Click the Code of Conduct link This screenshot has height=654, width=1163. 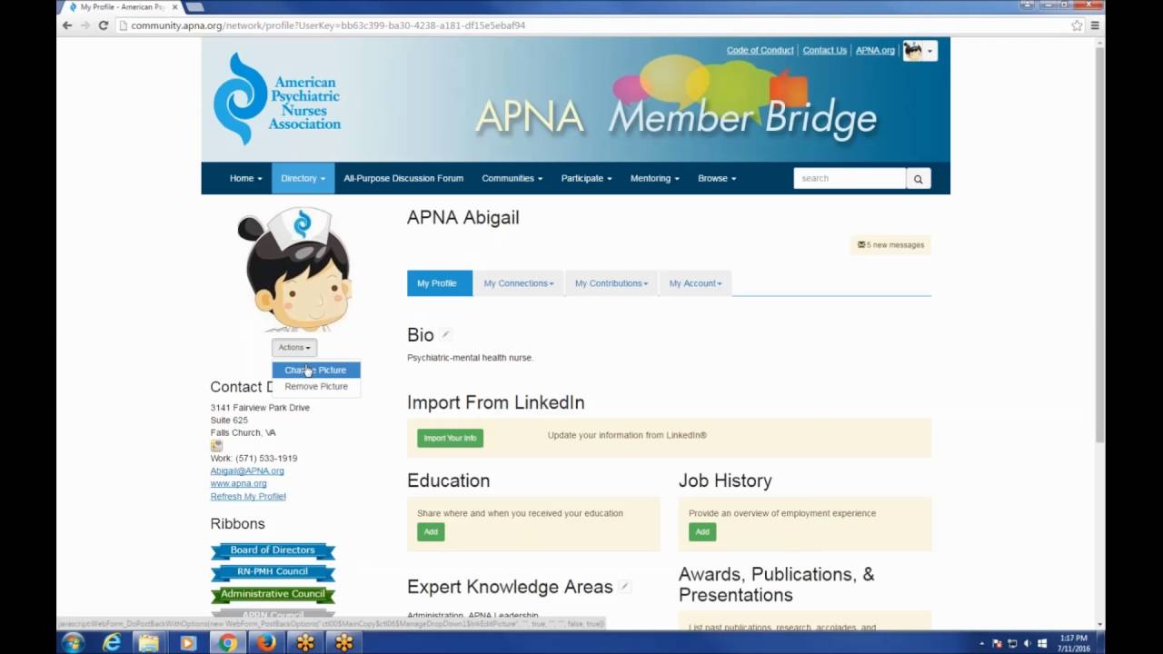[x=760, y=51]
